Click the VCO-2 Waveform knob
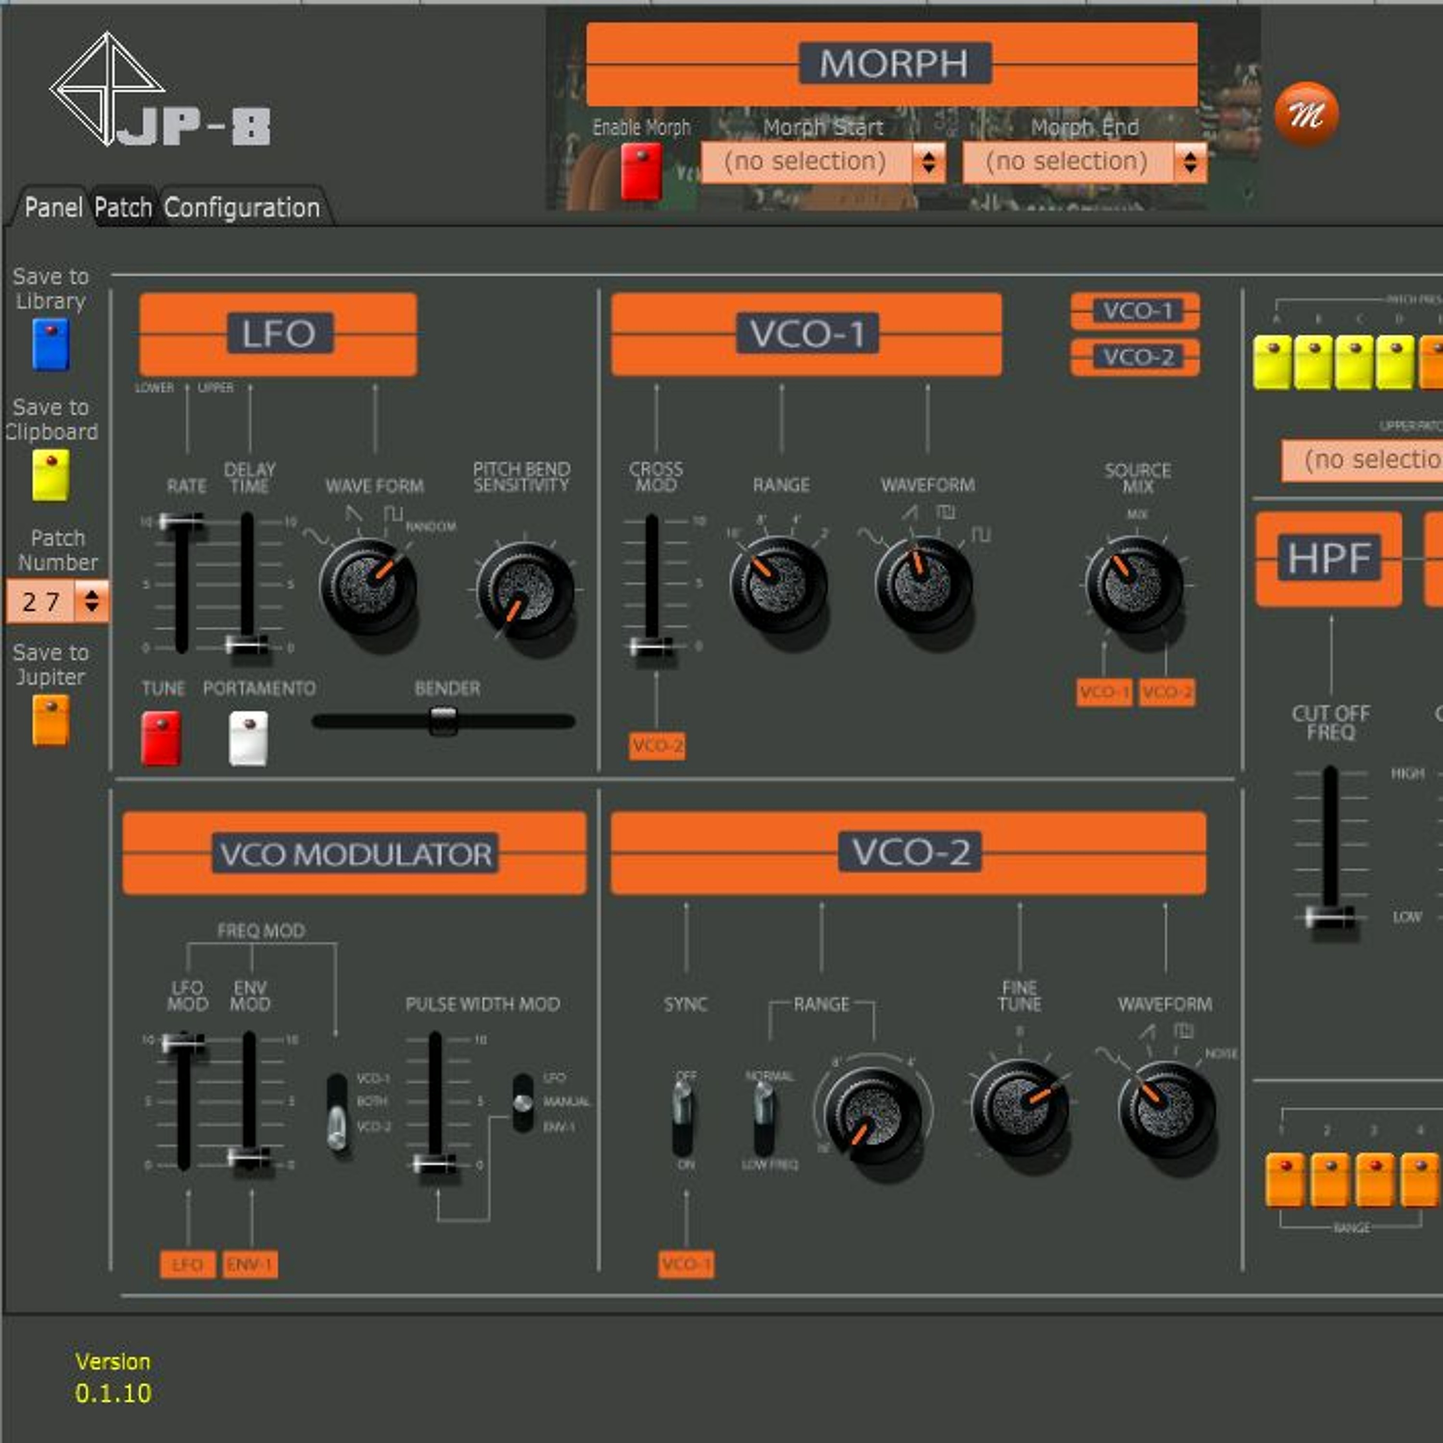Screen dimensions: 1443x1443 (x=1167, y=1111)
